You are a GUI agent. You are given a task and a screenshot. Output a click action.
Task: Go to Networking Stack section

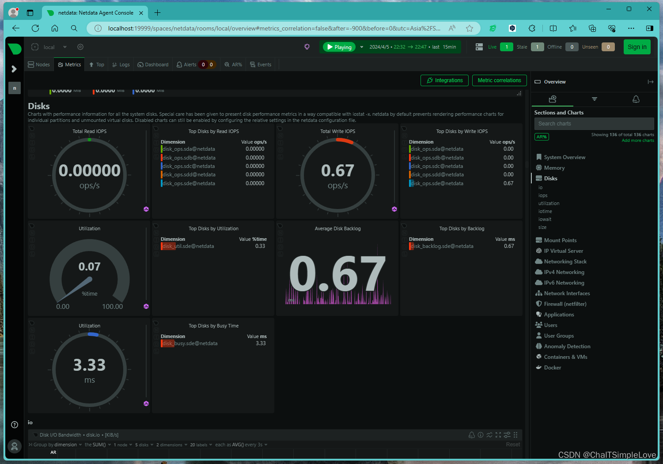pos(565,262)
